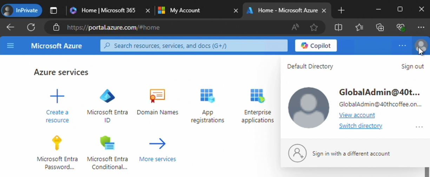This screenshot has height=177, width=430.
Task: Open Enterprise applications service icon
Action: click(257, 96)
